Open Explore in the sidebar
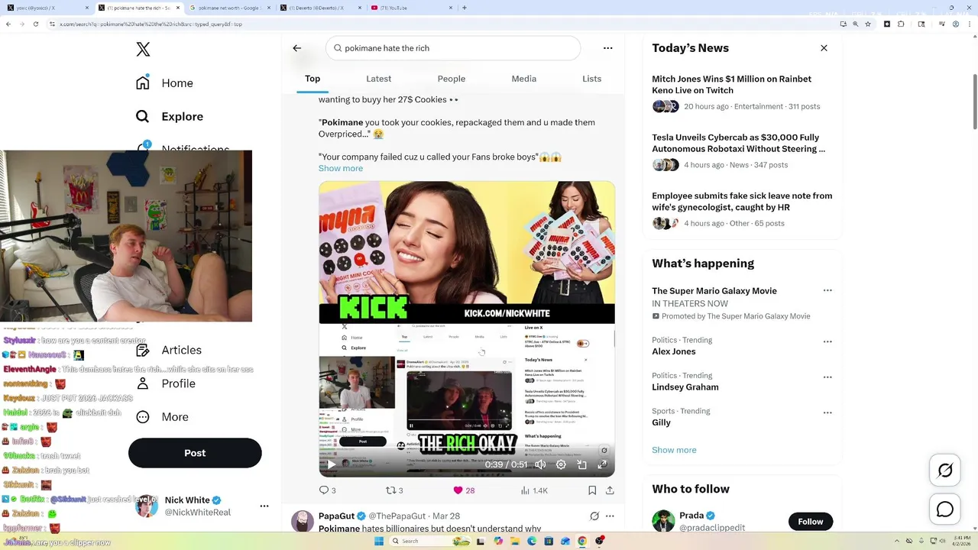The width and height of the screenshot is (978, 550). click(x=170, y=117)
